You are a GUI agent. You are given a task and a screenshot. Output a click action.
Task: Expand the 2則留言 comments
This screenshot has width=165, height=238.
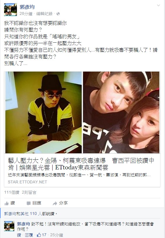[29, 192]
